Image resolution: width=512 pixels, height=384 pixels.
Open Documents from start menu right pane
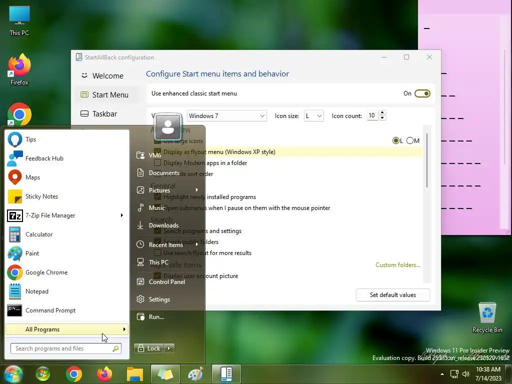pos(167,172)
